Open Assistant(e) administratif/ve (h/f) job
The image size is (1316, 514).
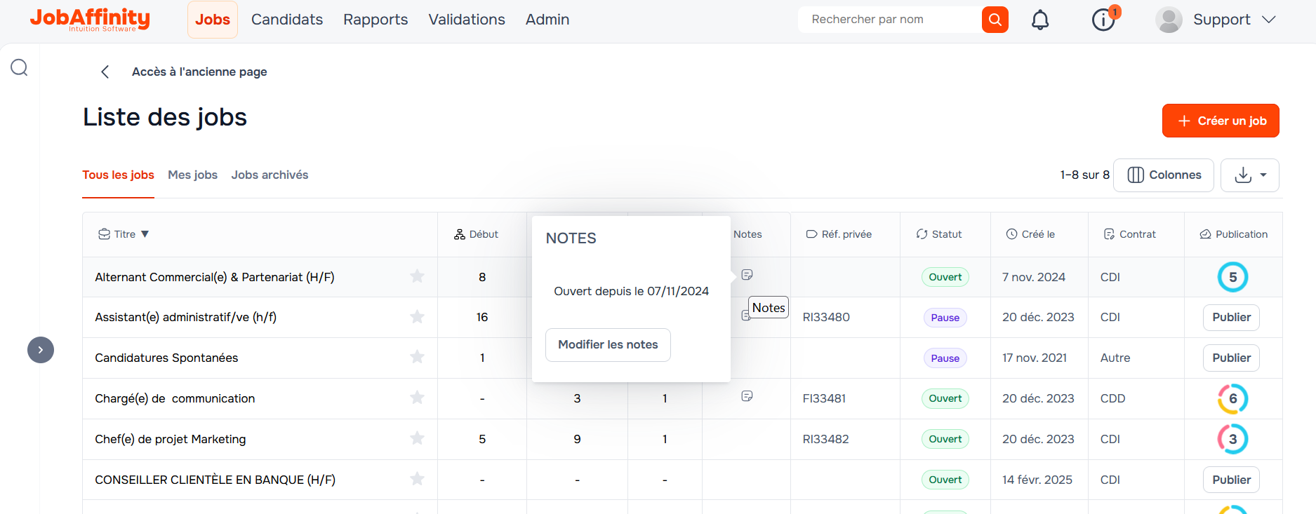click(x=186, y=317)
